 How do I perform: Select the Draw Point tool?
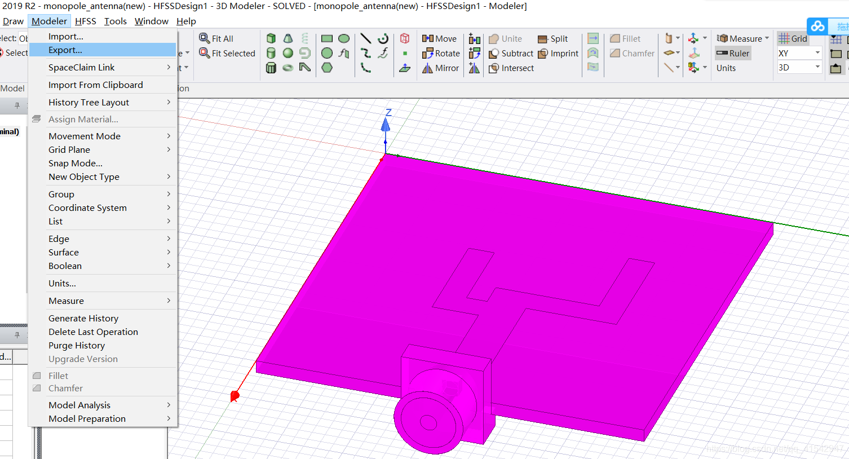pyautogui.click(x=405, y=54)
